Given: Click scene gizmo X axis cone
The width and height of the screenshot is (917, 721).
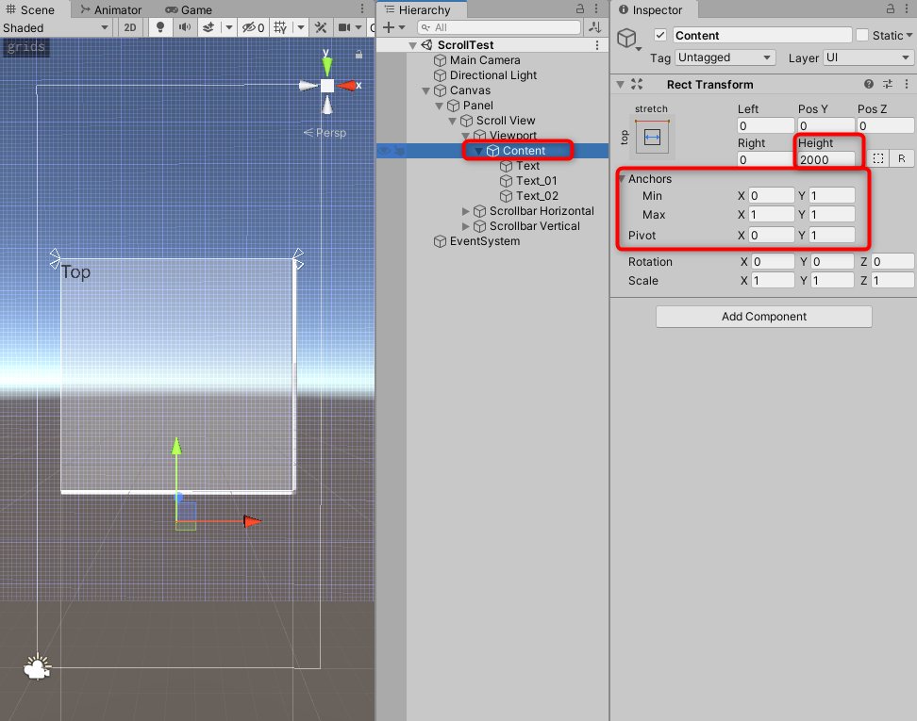Looking at the screenshot, I should [347, 86].
